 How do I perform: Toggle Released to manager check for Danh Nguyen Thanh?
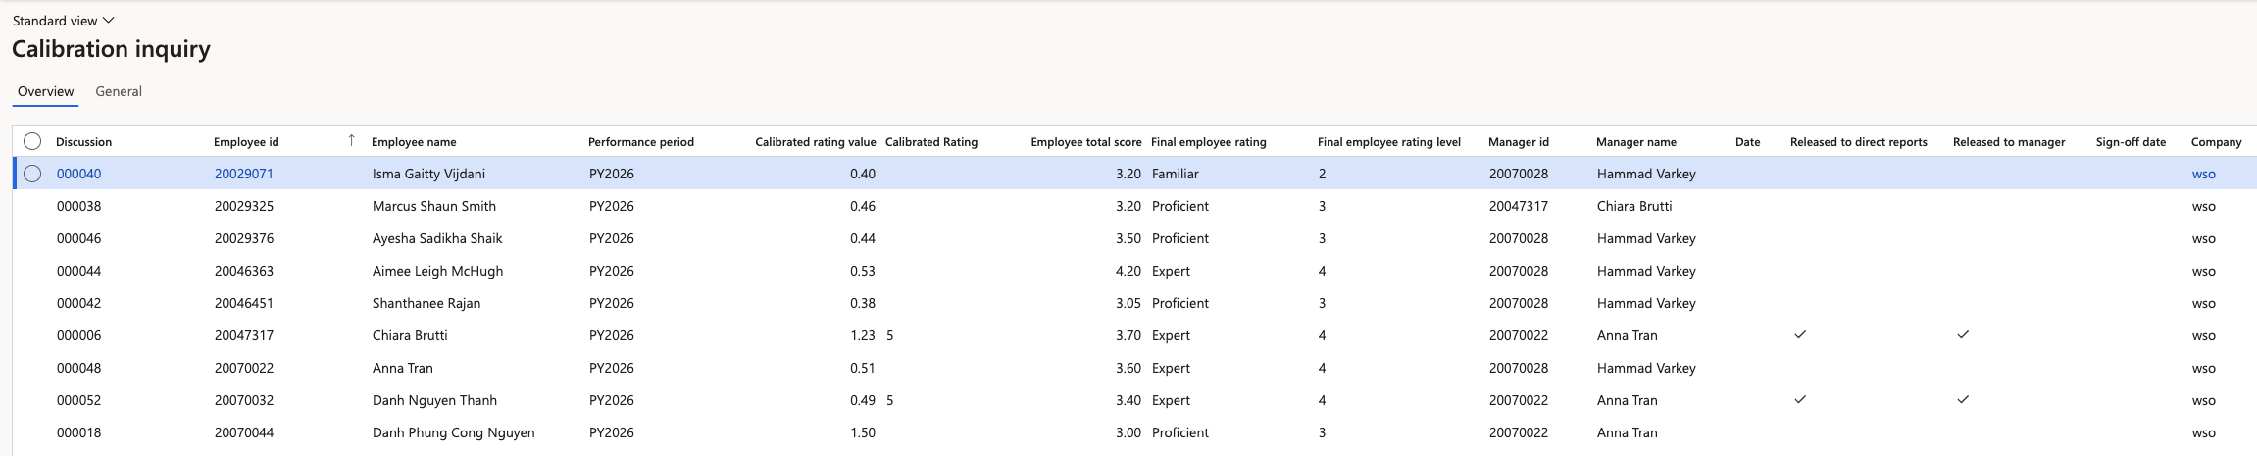pyautogui.click(x=1963, y=400)
